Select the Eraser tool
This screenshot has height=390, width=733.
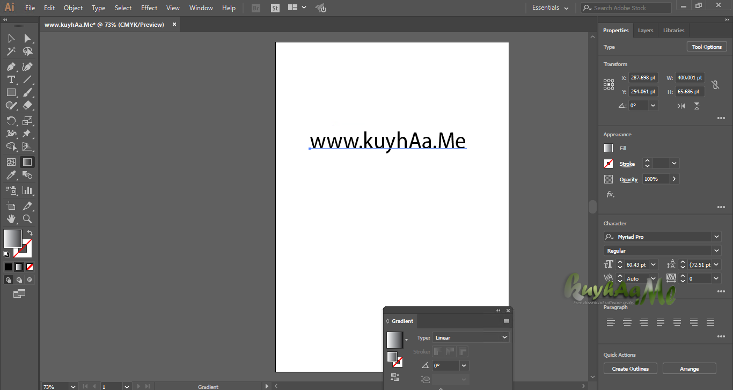tap(27, 105)
